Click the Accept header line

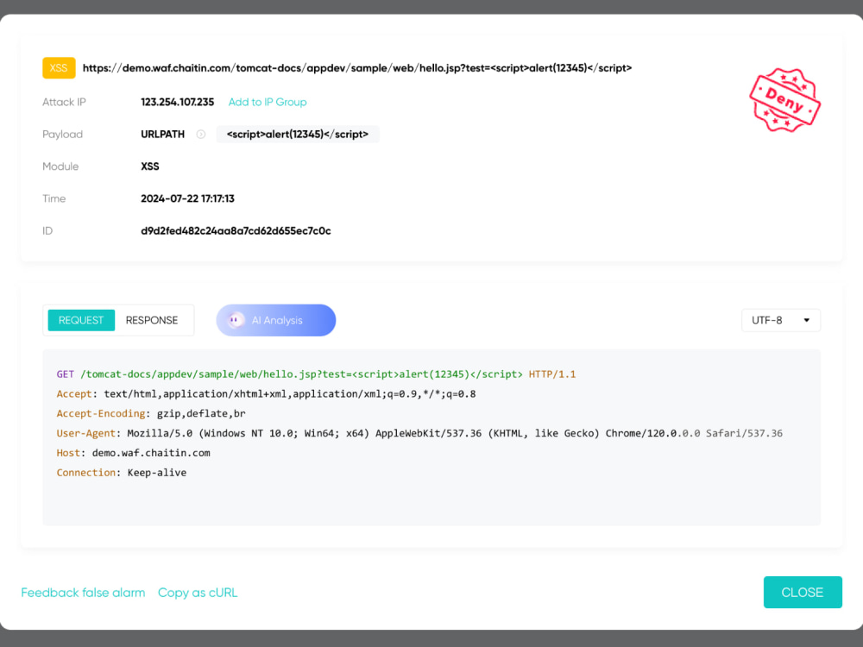(266, 394)
